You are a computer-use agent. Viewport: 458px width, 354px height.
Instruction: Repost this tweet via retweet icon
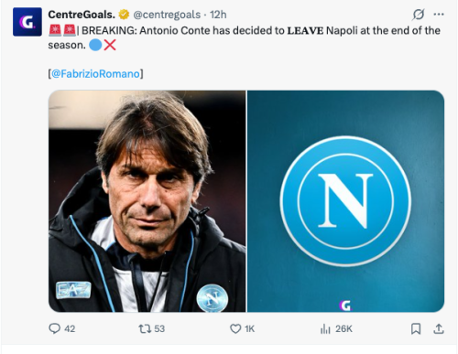145,328
